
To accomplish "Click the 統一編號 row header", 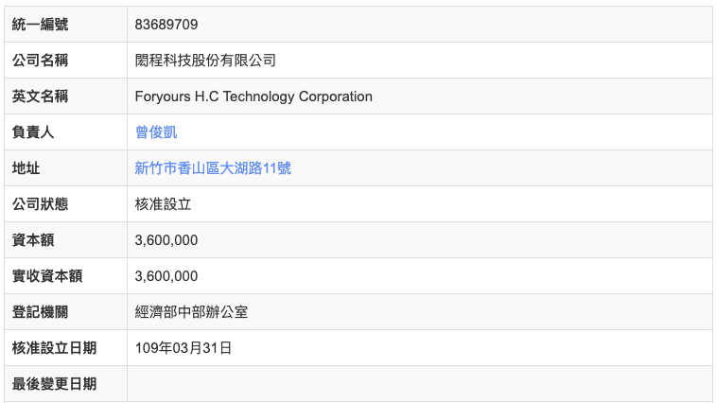I will pyautogui.click(x=40, y=25).
